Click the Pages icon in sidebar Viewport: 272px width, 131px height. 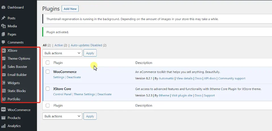pyautogui.click(x=3, y=34)
